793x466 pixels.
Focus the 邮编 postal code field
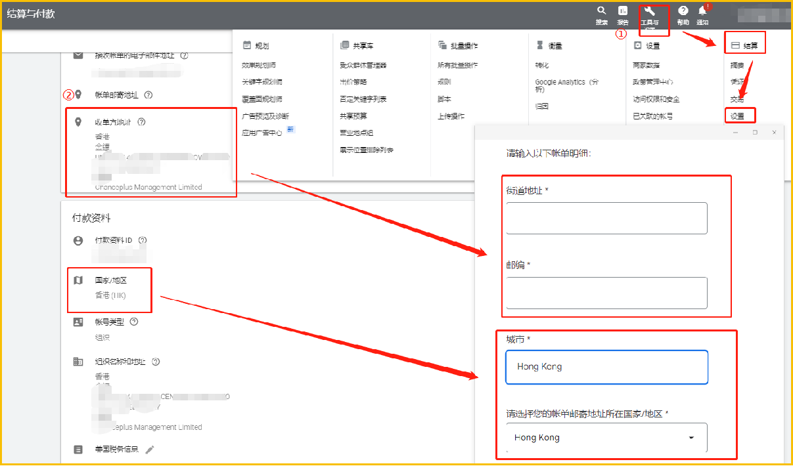point(606,293)
